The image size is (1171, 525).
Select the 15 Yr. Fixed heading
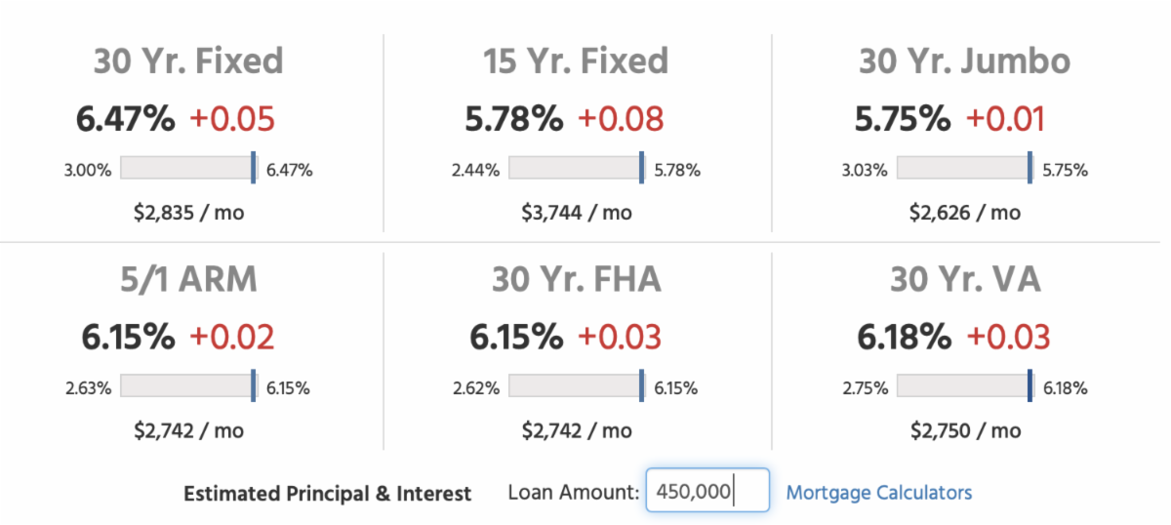[576, 61]
